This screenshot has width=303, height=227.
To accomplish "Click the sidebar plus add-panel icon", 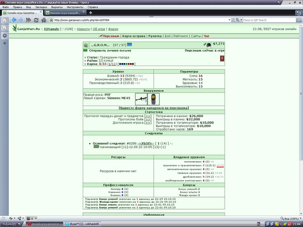I will (x=5, y=43).
